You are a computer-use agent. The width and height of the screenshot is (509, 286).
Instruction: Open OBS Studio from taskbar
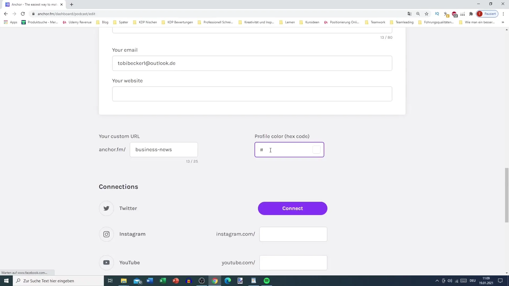(x=202, y=281)
